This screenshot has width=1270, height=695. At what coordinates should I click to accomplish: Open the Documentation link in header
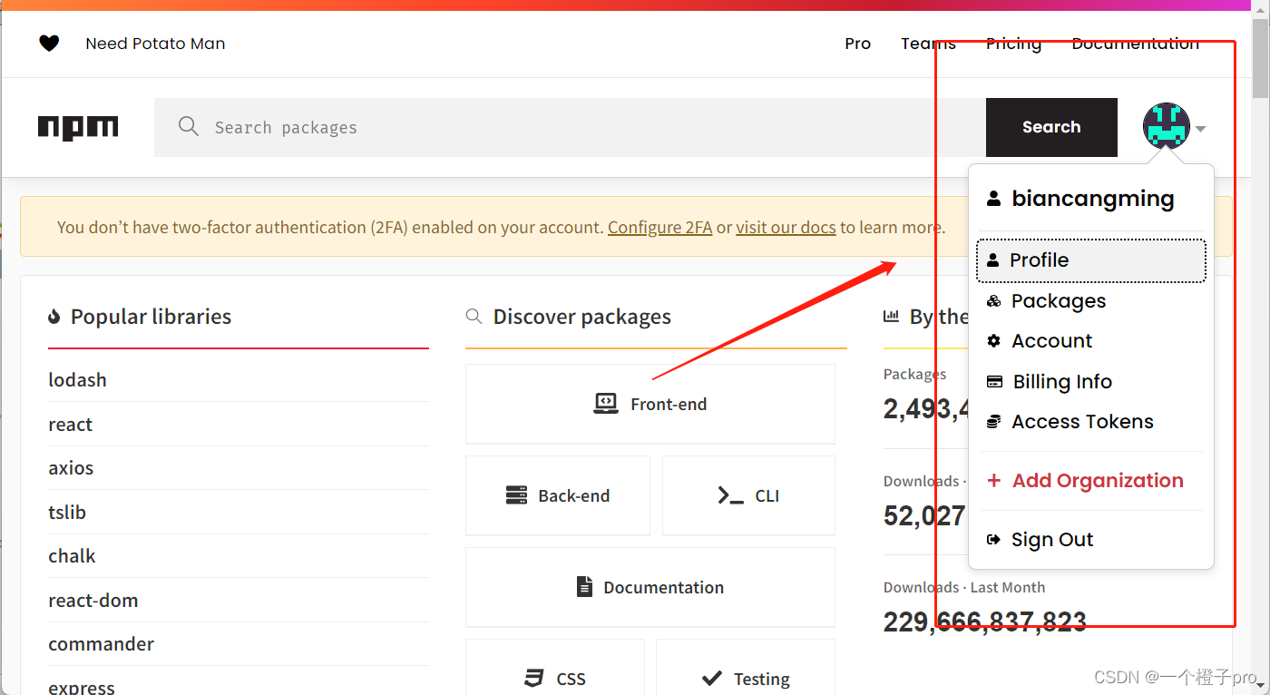(x=1135, y=44)
